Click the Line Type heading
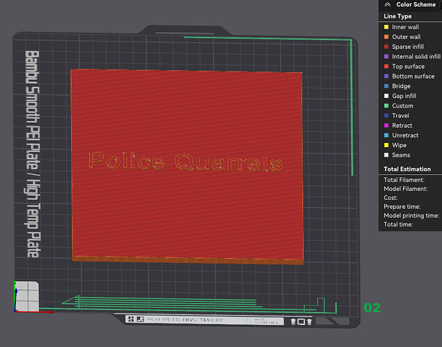442x347 pixels. (398, 17)
